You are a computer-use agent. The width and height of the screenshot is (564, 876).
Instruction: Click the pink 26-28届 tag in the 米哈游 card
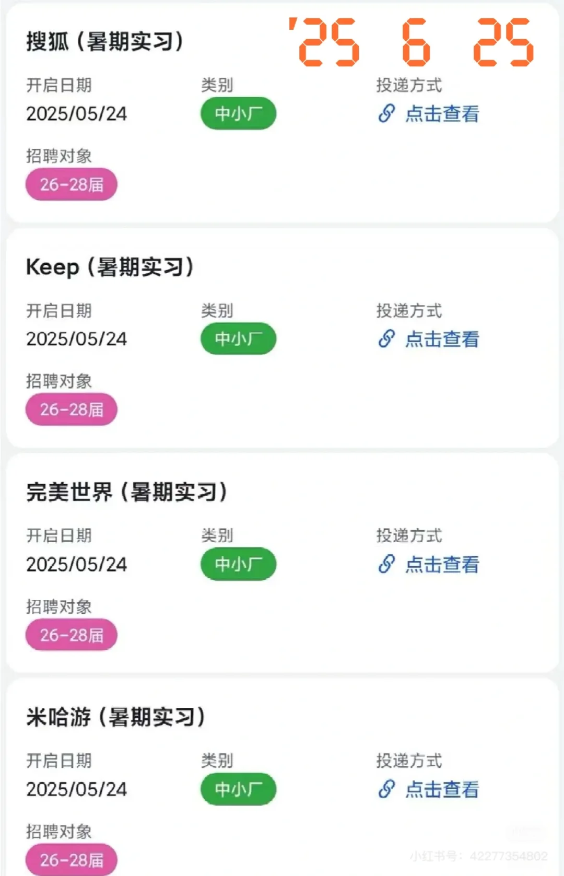[x=72, y=859]
